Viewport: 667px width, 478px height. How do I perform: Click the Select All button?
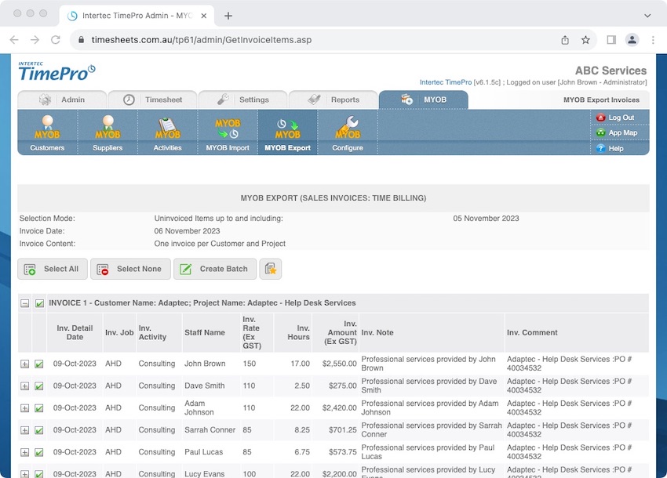tap(53, 269)
